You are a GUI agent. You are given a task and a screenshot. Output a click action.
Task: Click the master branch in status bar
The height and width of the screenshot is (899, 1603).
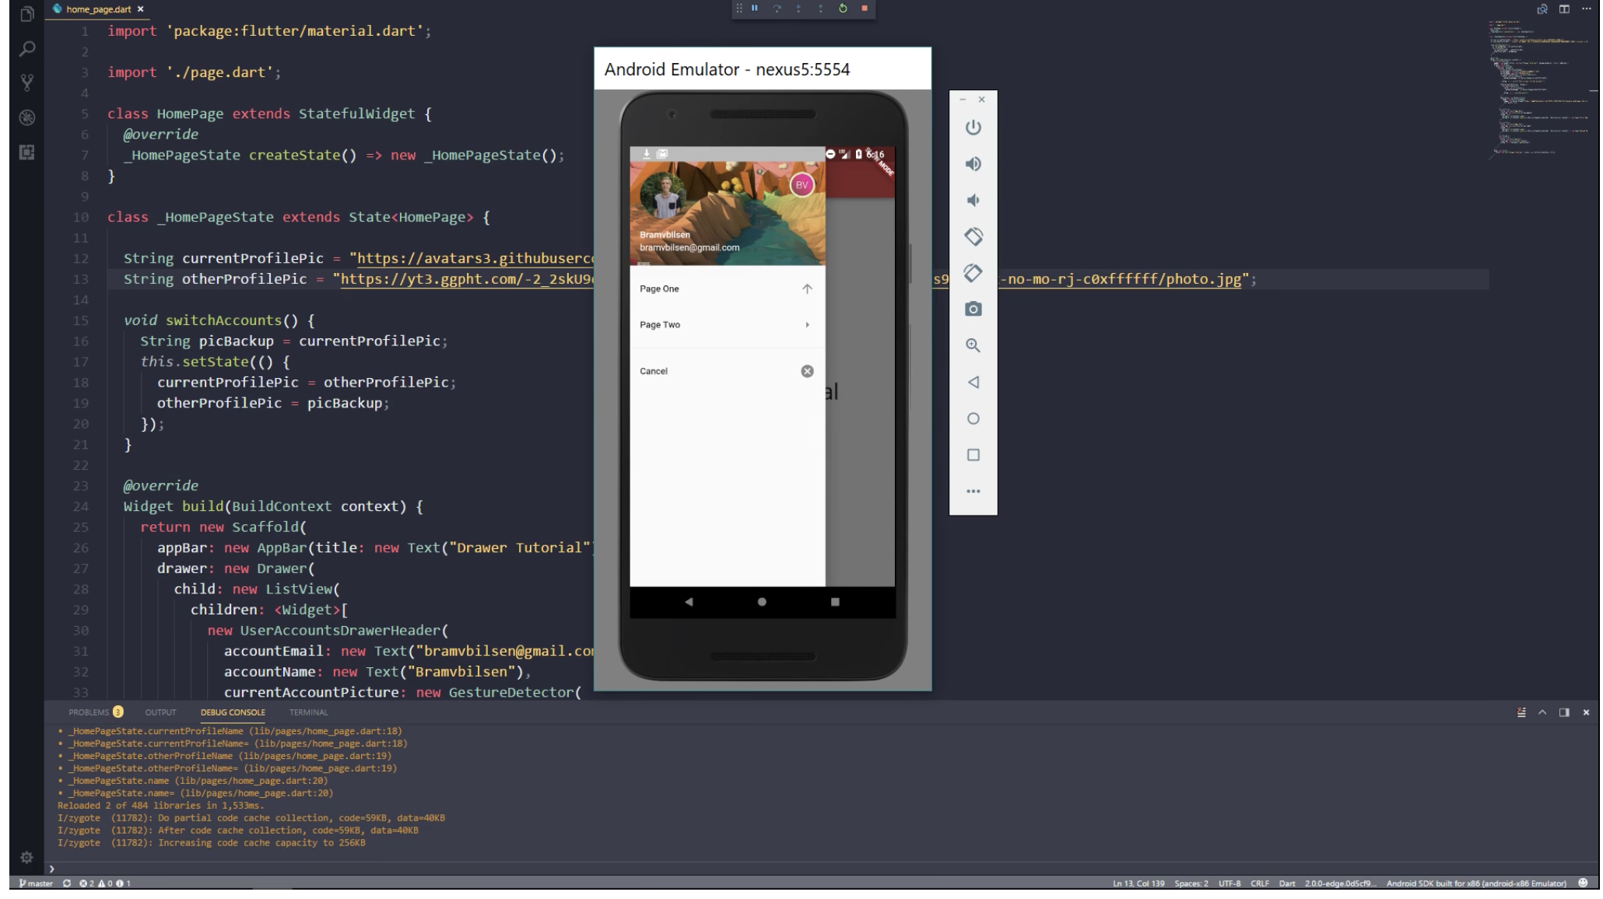36,883
